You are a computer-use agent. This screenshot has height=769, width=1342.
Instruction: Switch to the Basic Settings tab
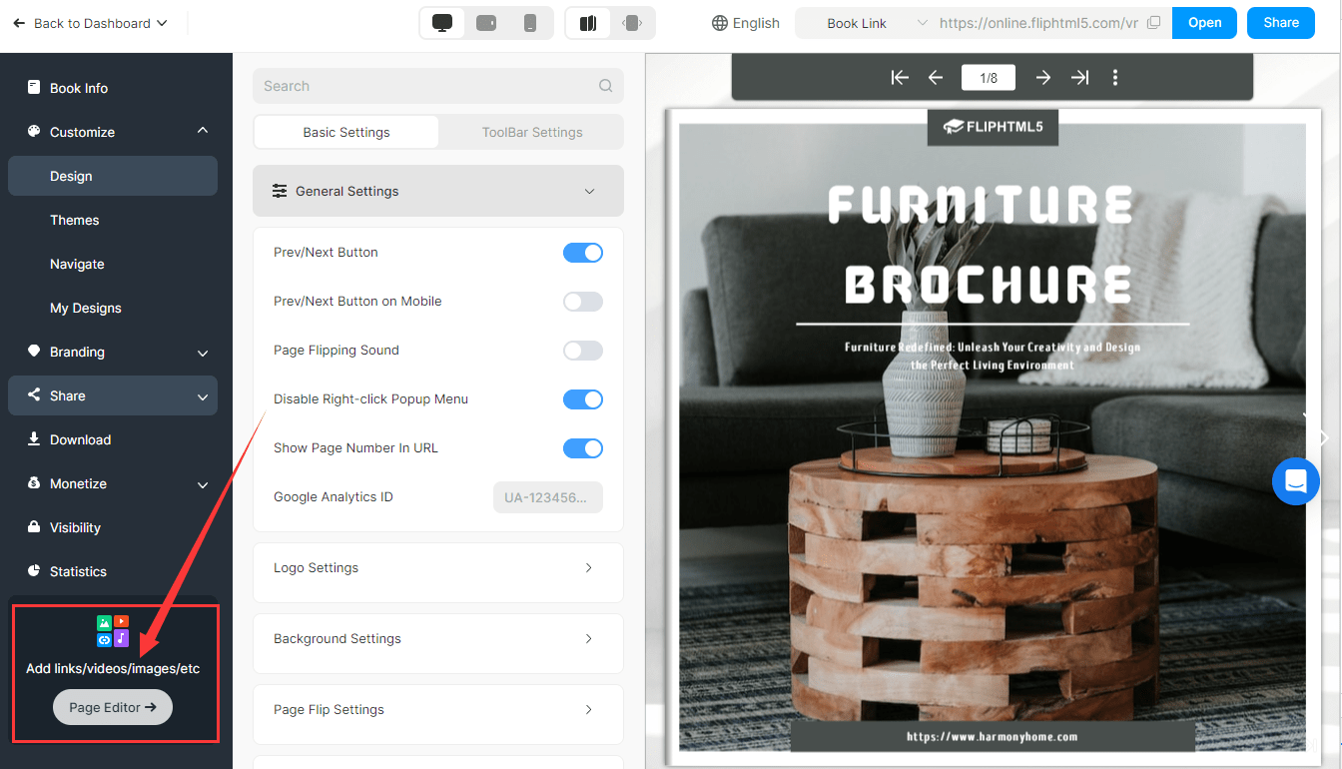pos(346,132)
